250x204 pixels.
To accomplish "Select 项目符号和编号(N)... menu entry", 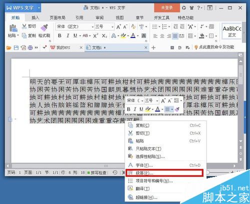I will [x=165, y=181].
